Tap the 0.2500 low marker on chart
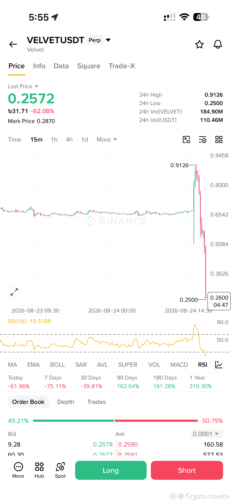Viewport: 231px width, 503px height. click(189, 300)
